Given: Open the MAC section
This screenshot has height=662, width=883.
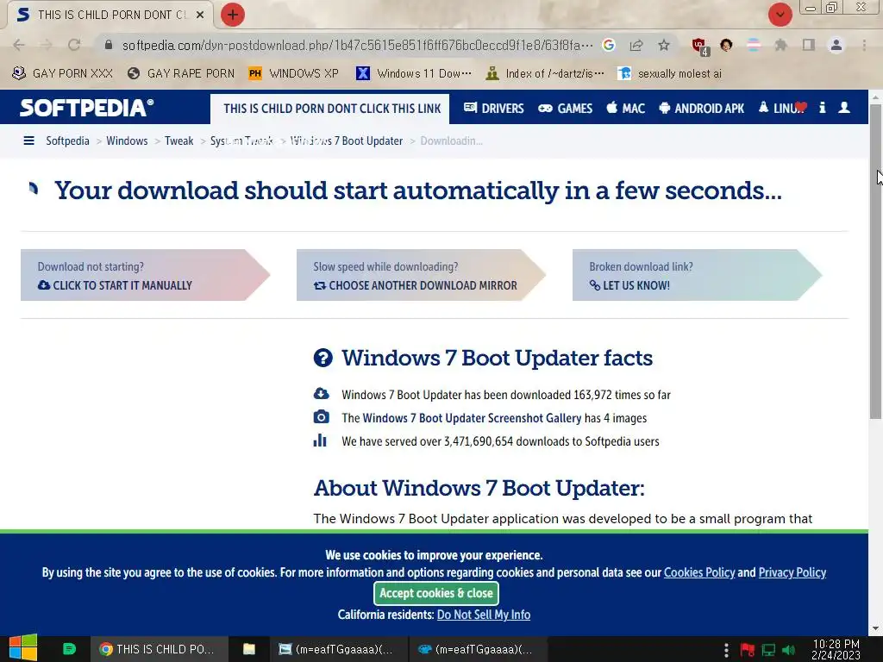Looking at the screenshot, I should pos(626,108).
